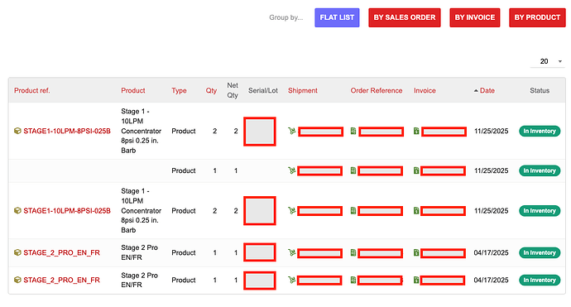Click the shipment cart icon in the Qty 1 row dated 11/25/2025
This screenshot has height=307, width=571.
click(x=291, y=170)
